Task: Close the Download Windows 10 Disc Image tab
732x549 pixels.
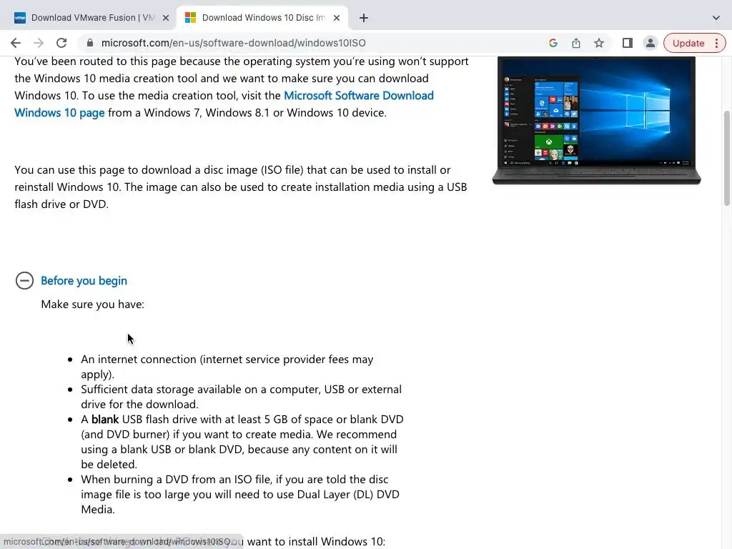Action: coord(337,18)
